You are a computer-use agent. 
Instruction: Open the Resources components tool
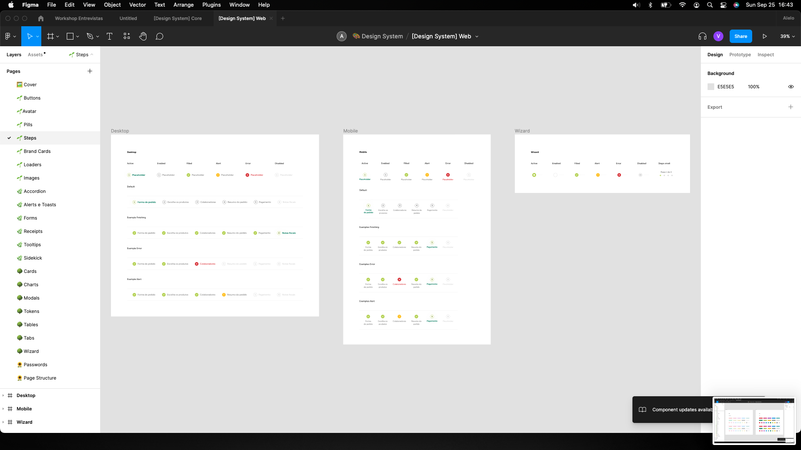coord(127,36)
